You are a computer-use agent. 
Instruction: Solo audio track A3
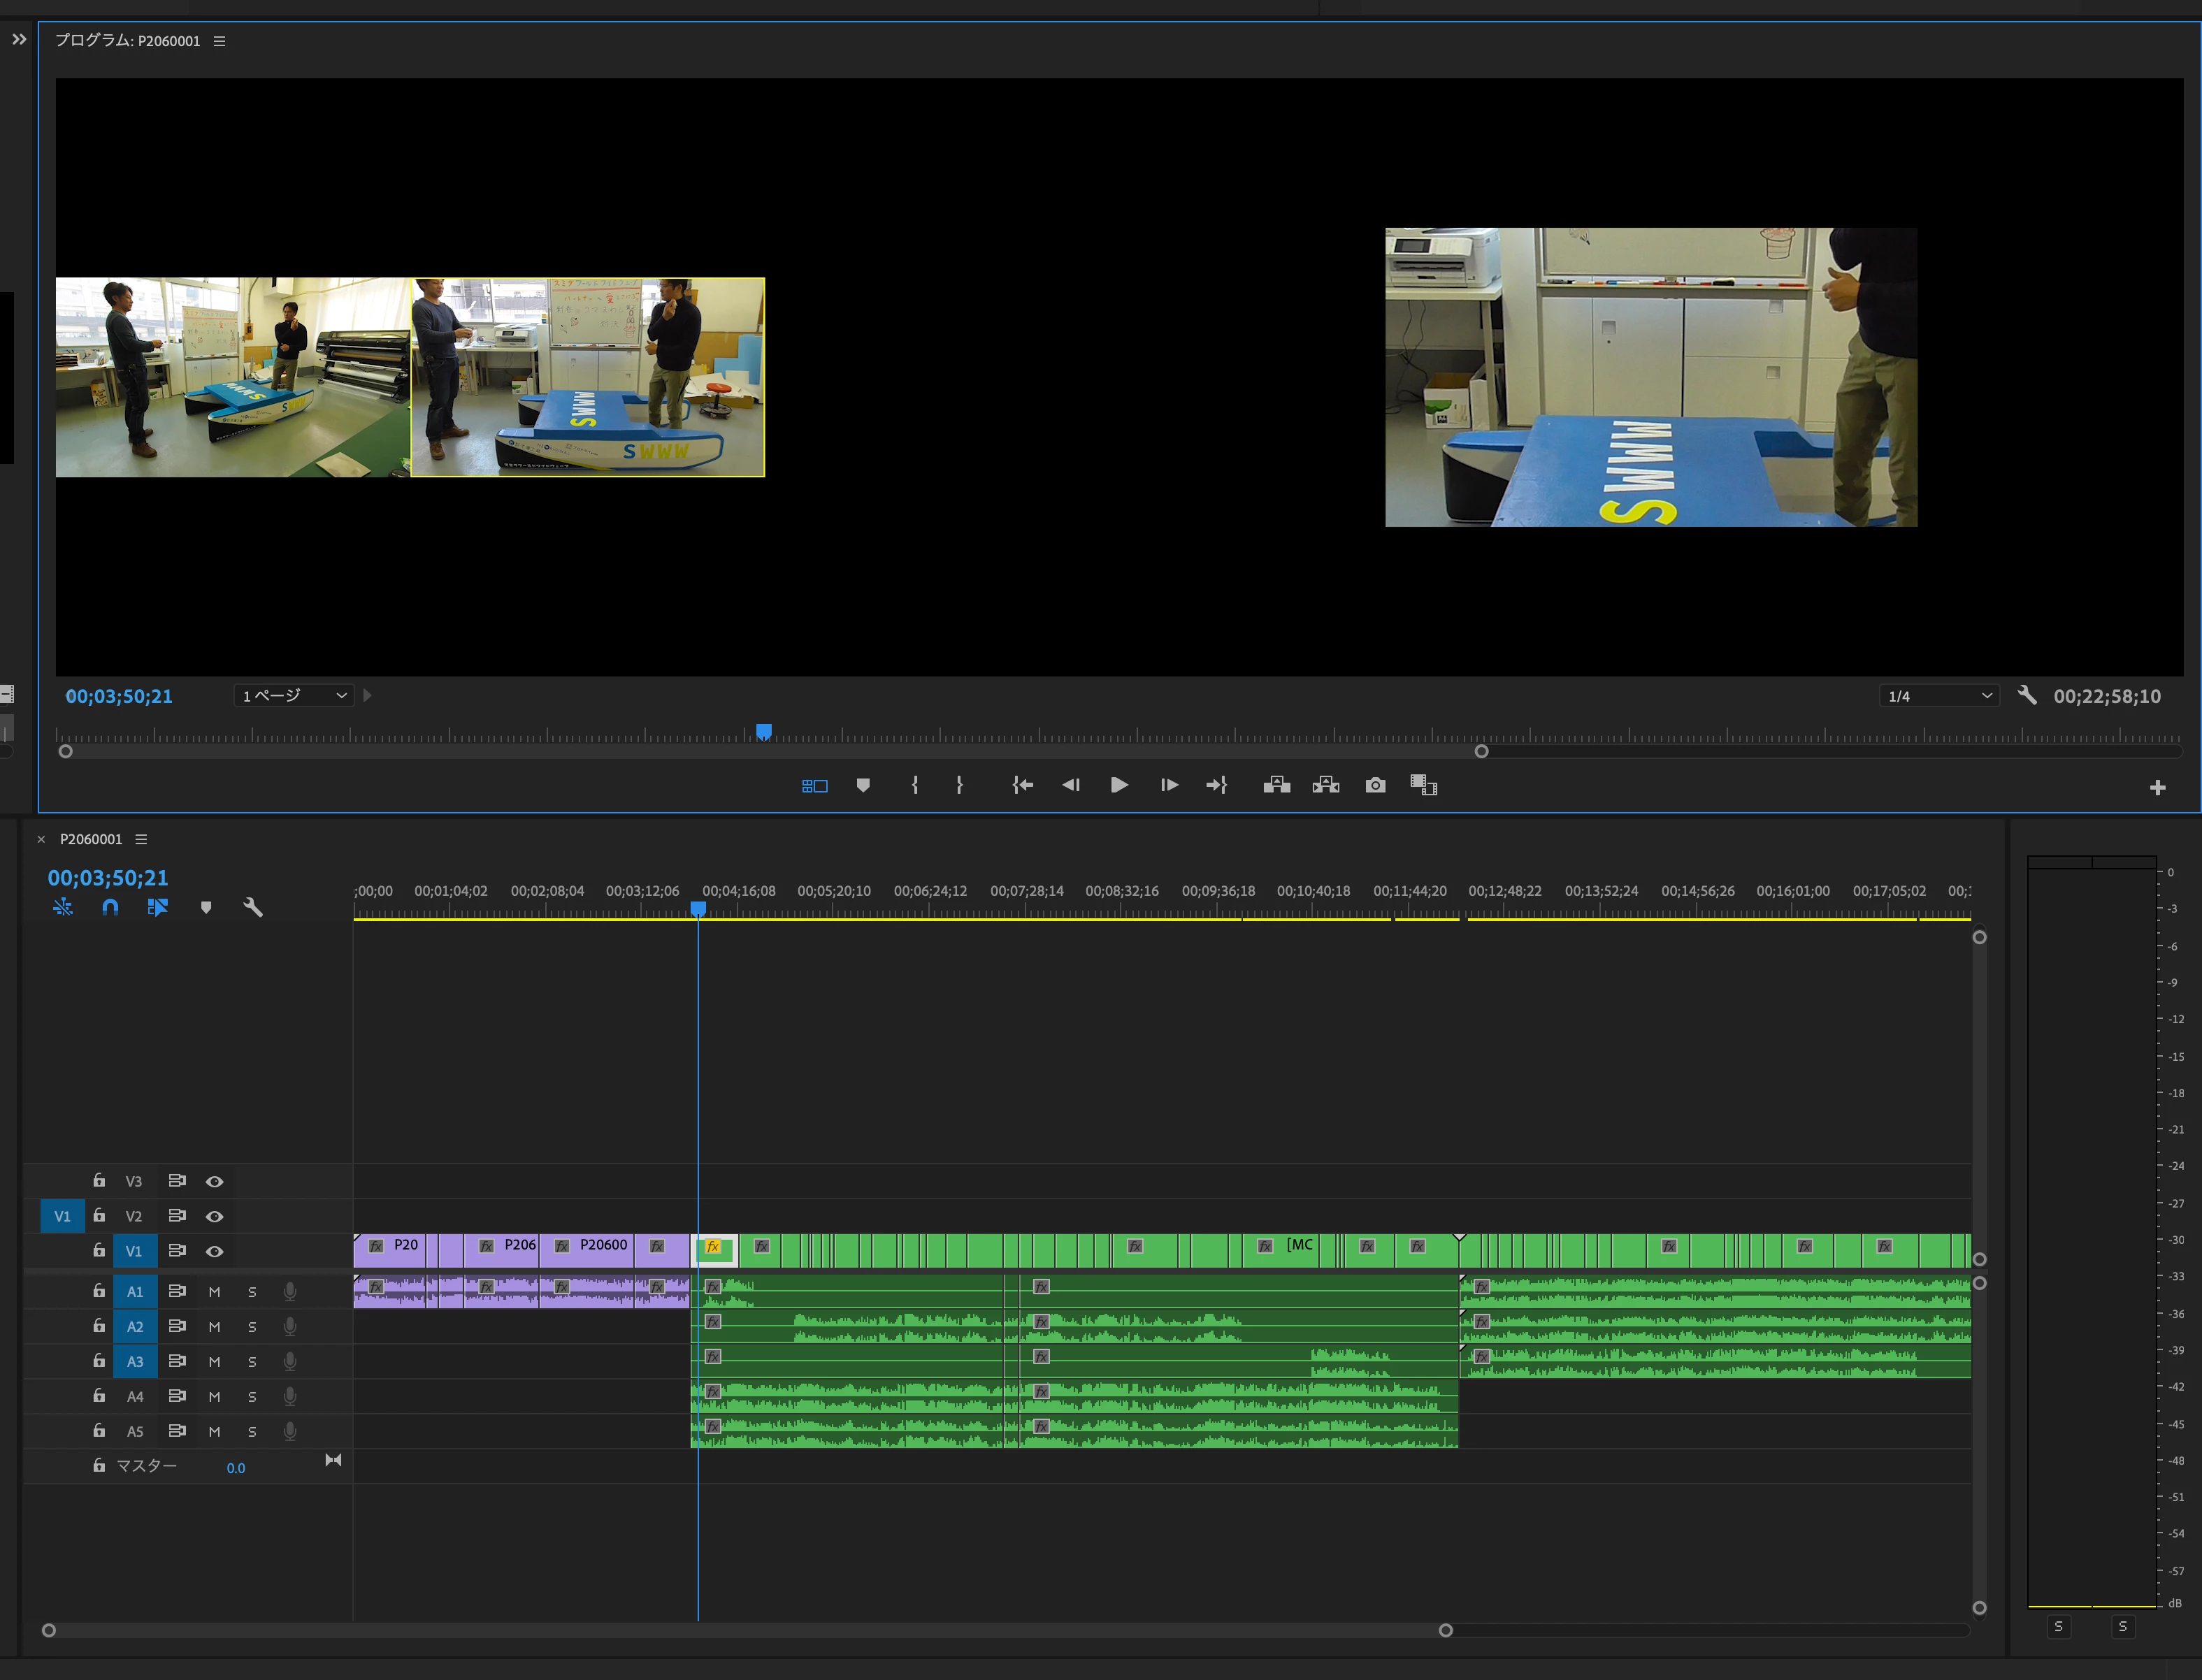(x=252, y=1362)
